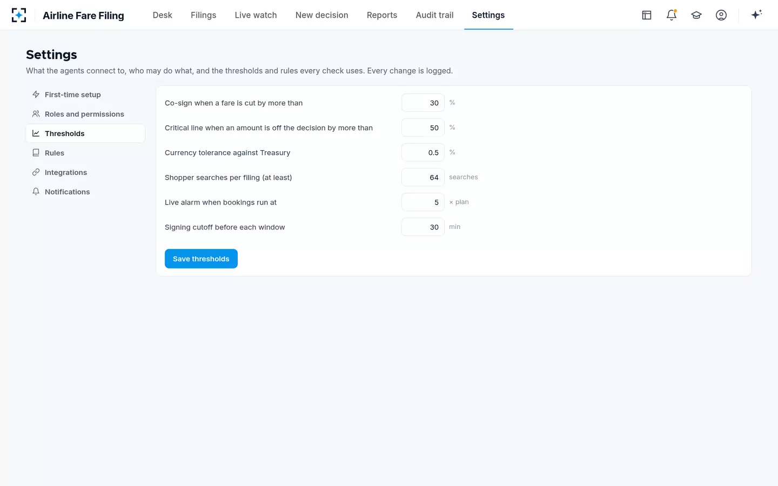
Task: Open First-time setup settings section
Action: pos(85,94)
